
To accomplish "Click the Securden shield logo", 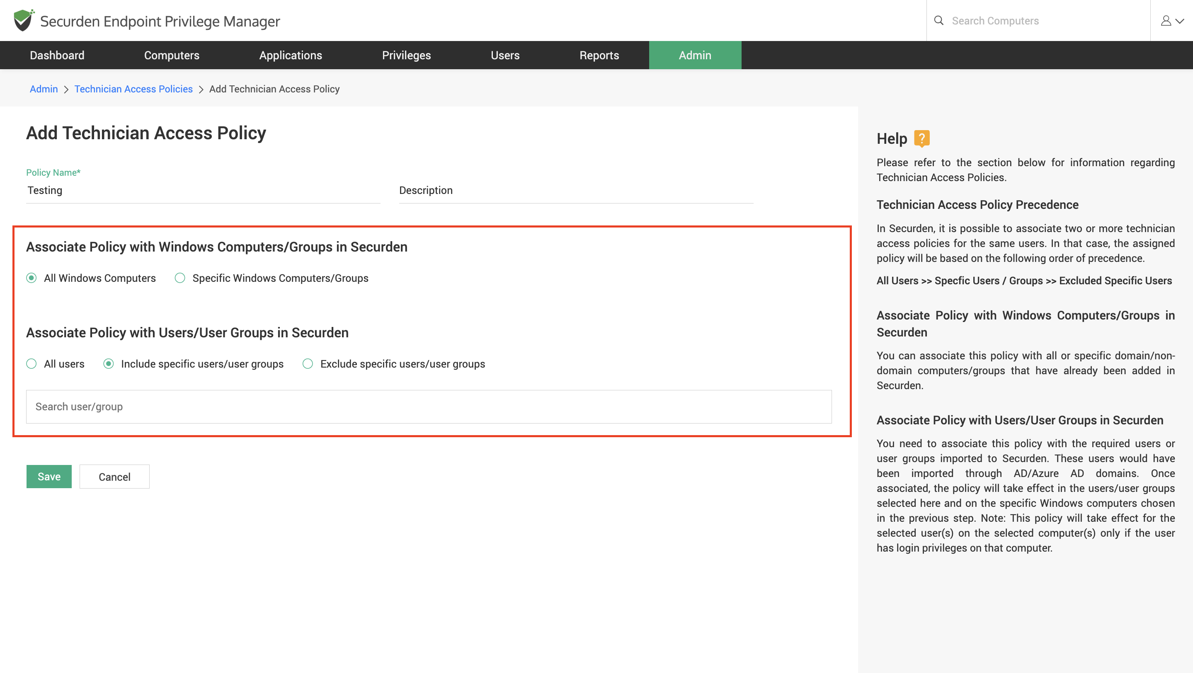I will pyautogui.click(x=24, y=20).
